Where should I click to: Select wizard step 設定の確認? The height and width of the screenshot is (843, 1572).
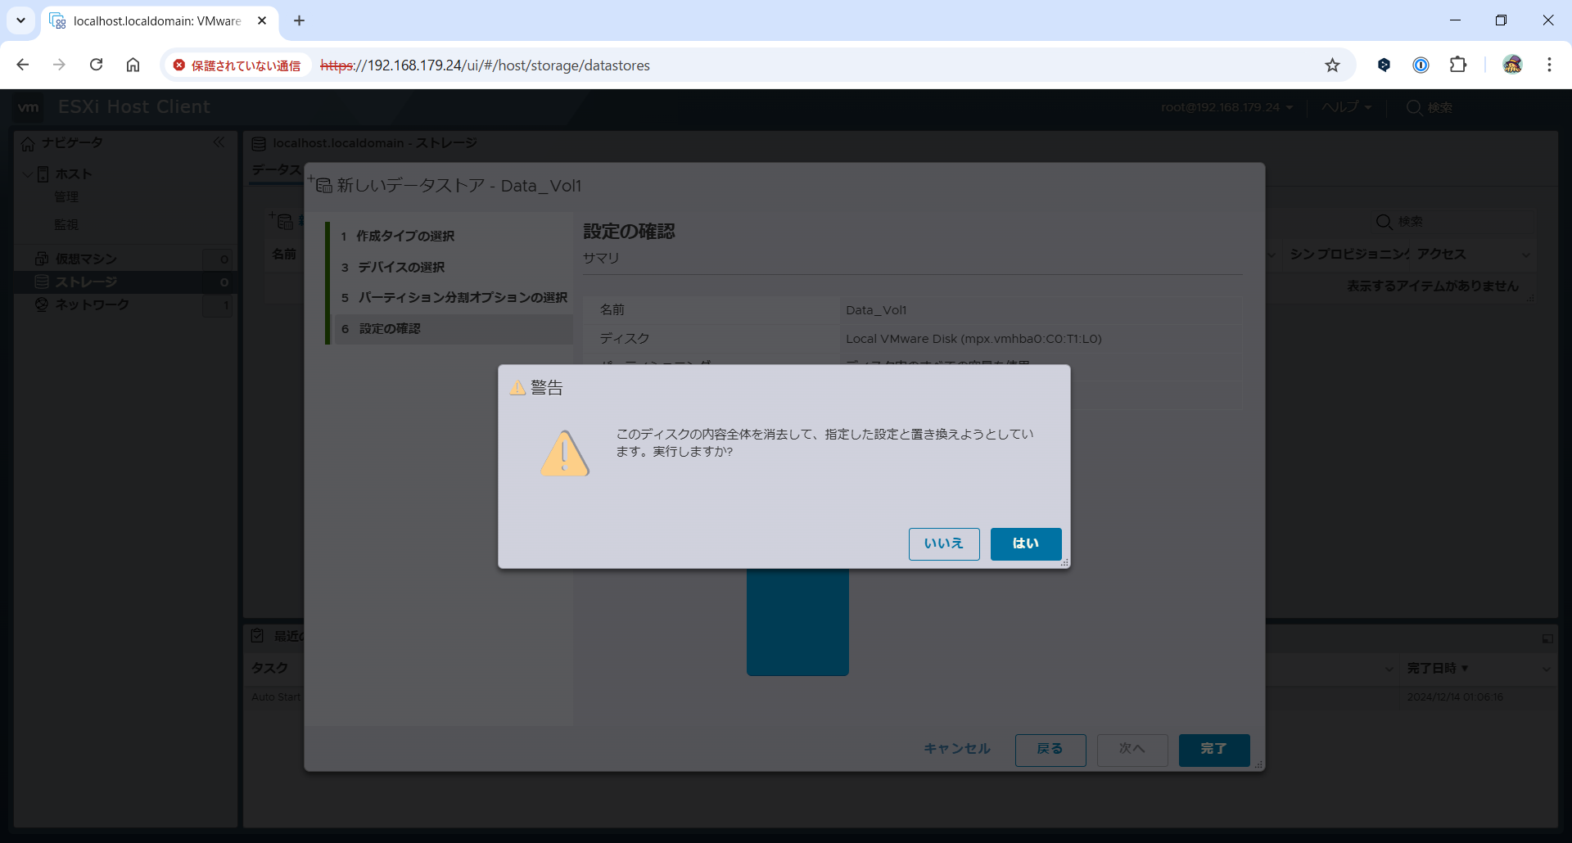453,329
